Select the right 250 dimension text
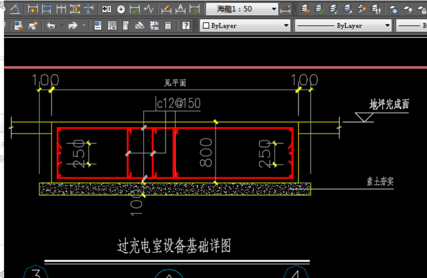The width and height of the screenshot is (427, 278). pos(264,154)
